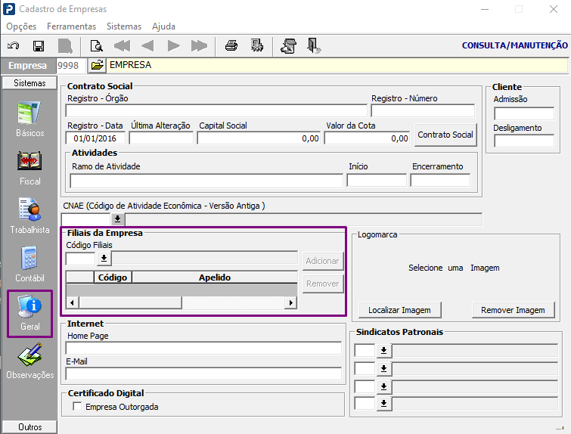Click the Home Page input field
Image resolution: width=571 pixels, height=434 pixels.
203,348
